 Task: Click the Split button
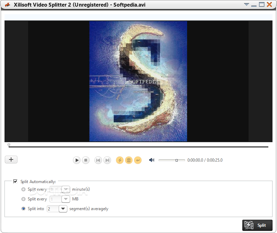(258, 225)
